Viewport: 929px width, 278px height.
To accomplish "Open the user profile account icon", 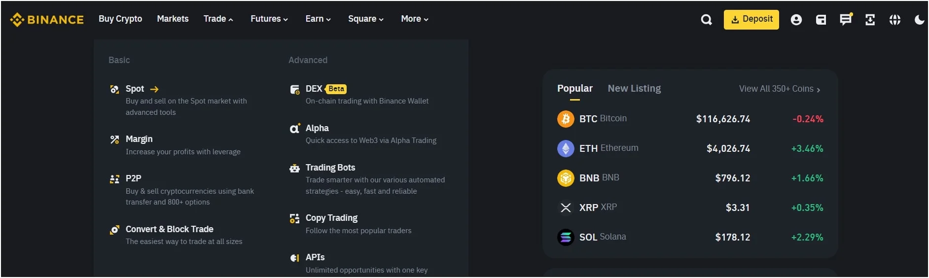I will (796, 20).
